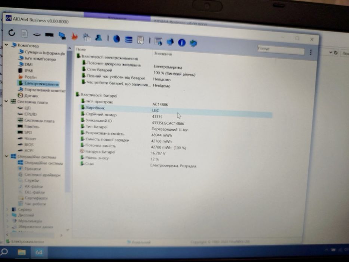This screenshot has height=262, width=349.
Task: Click tree horizontal scroll-right arrow
Action: tap(61, 235)
